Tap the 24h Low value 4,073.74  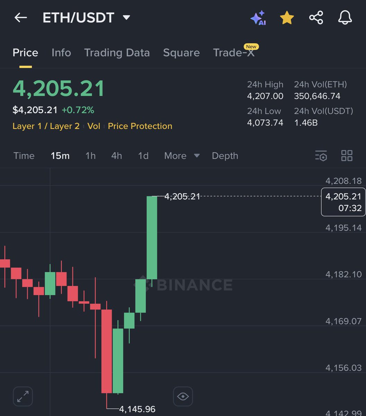pyautogui.click(x=265, y=123)
